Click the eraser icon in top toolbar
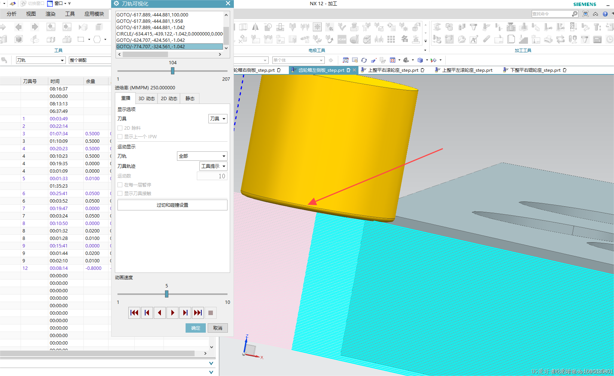This screenshot has height=376, width=614. [x=13, y=3]
